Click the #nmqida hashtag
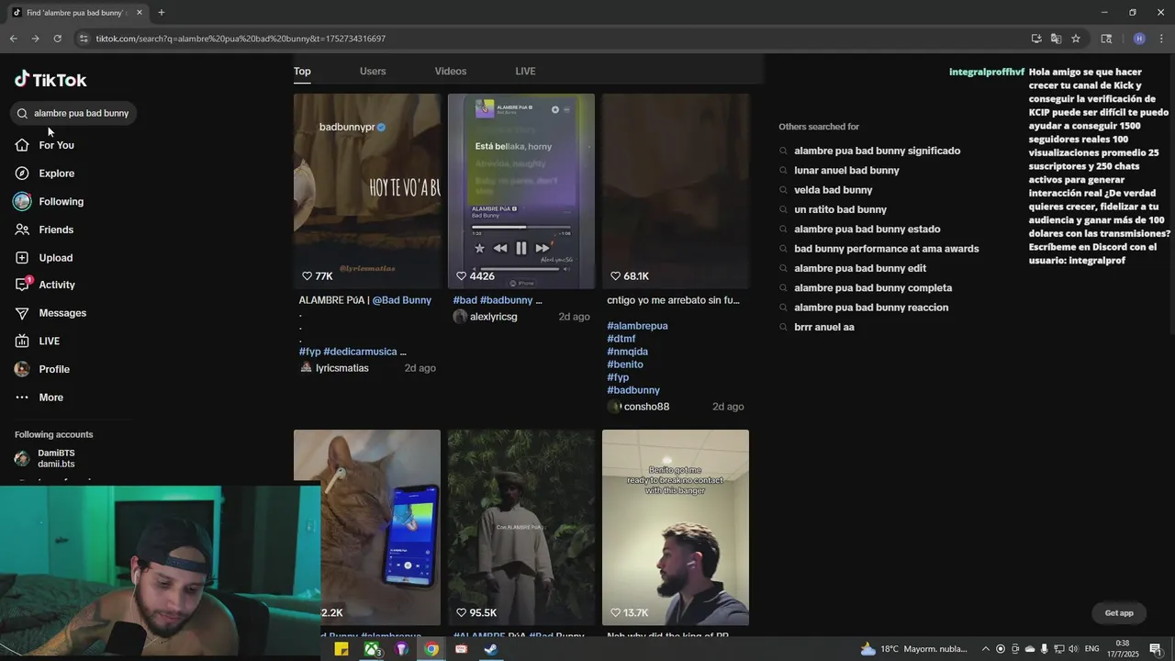Screen dimensions: 1175x661 [x=627, y=352]
